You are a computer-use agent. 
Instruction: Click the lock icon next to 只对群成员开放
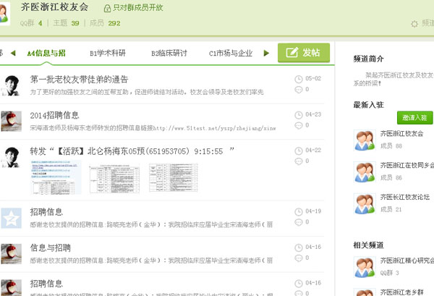click(108, 8)
